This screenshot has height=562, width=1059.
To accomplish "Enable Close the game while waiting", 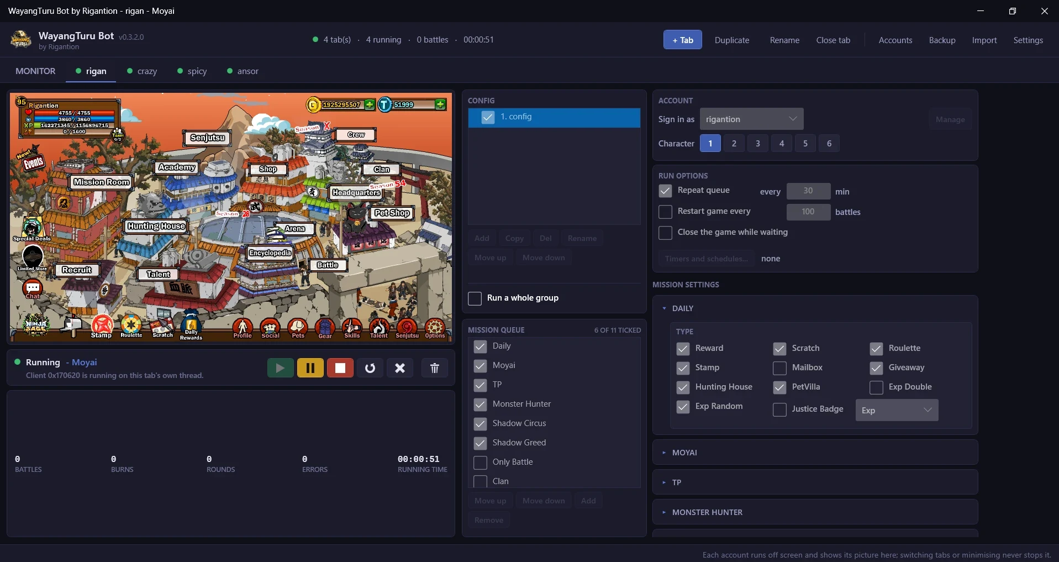I will [x=665, y=233].
